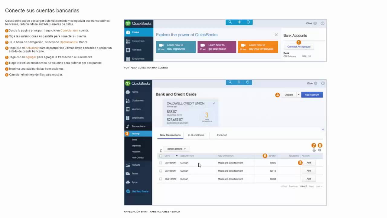This screenshot has width=387, height=218.
Task: Click the Last pagination link below the table
Action: tap(319, 187)
